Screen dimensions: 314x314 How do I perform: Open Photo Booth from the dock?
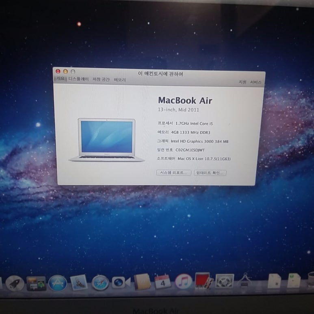click(x=203, y=281)
